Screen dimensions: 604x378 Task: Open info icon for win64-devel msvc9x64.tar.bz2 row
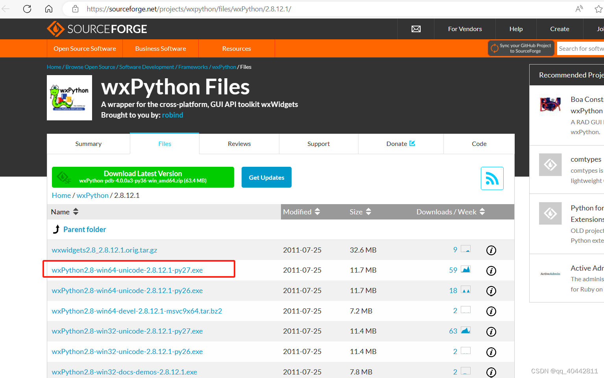(491, 311)
